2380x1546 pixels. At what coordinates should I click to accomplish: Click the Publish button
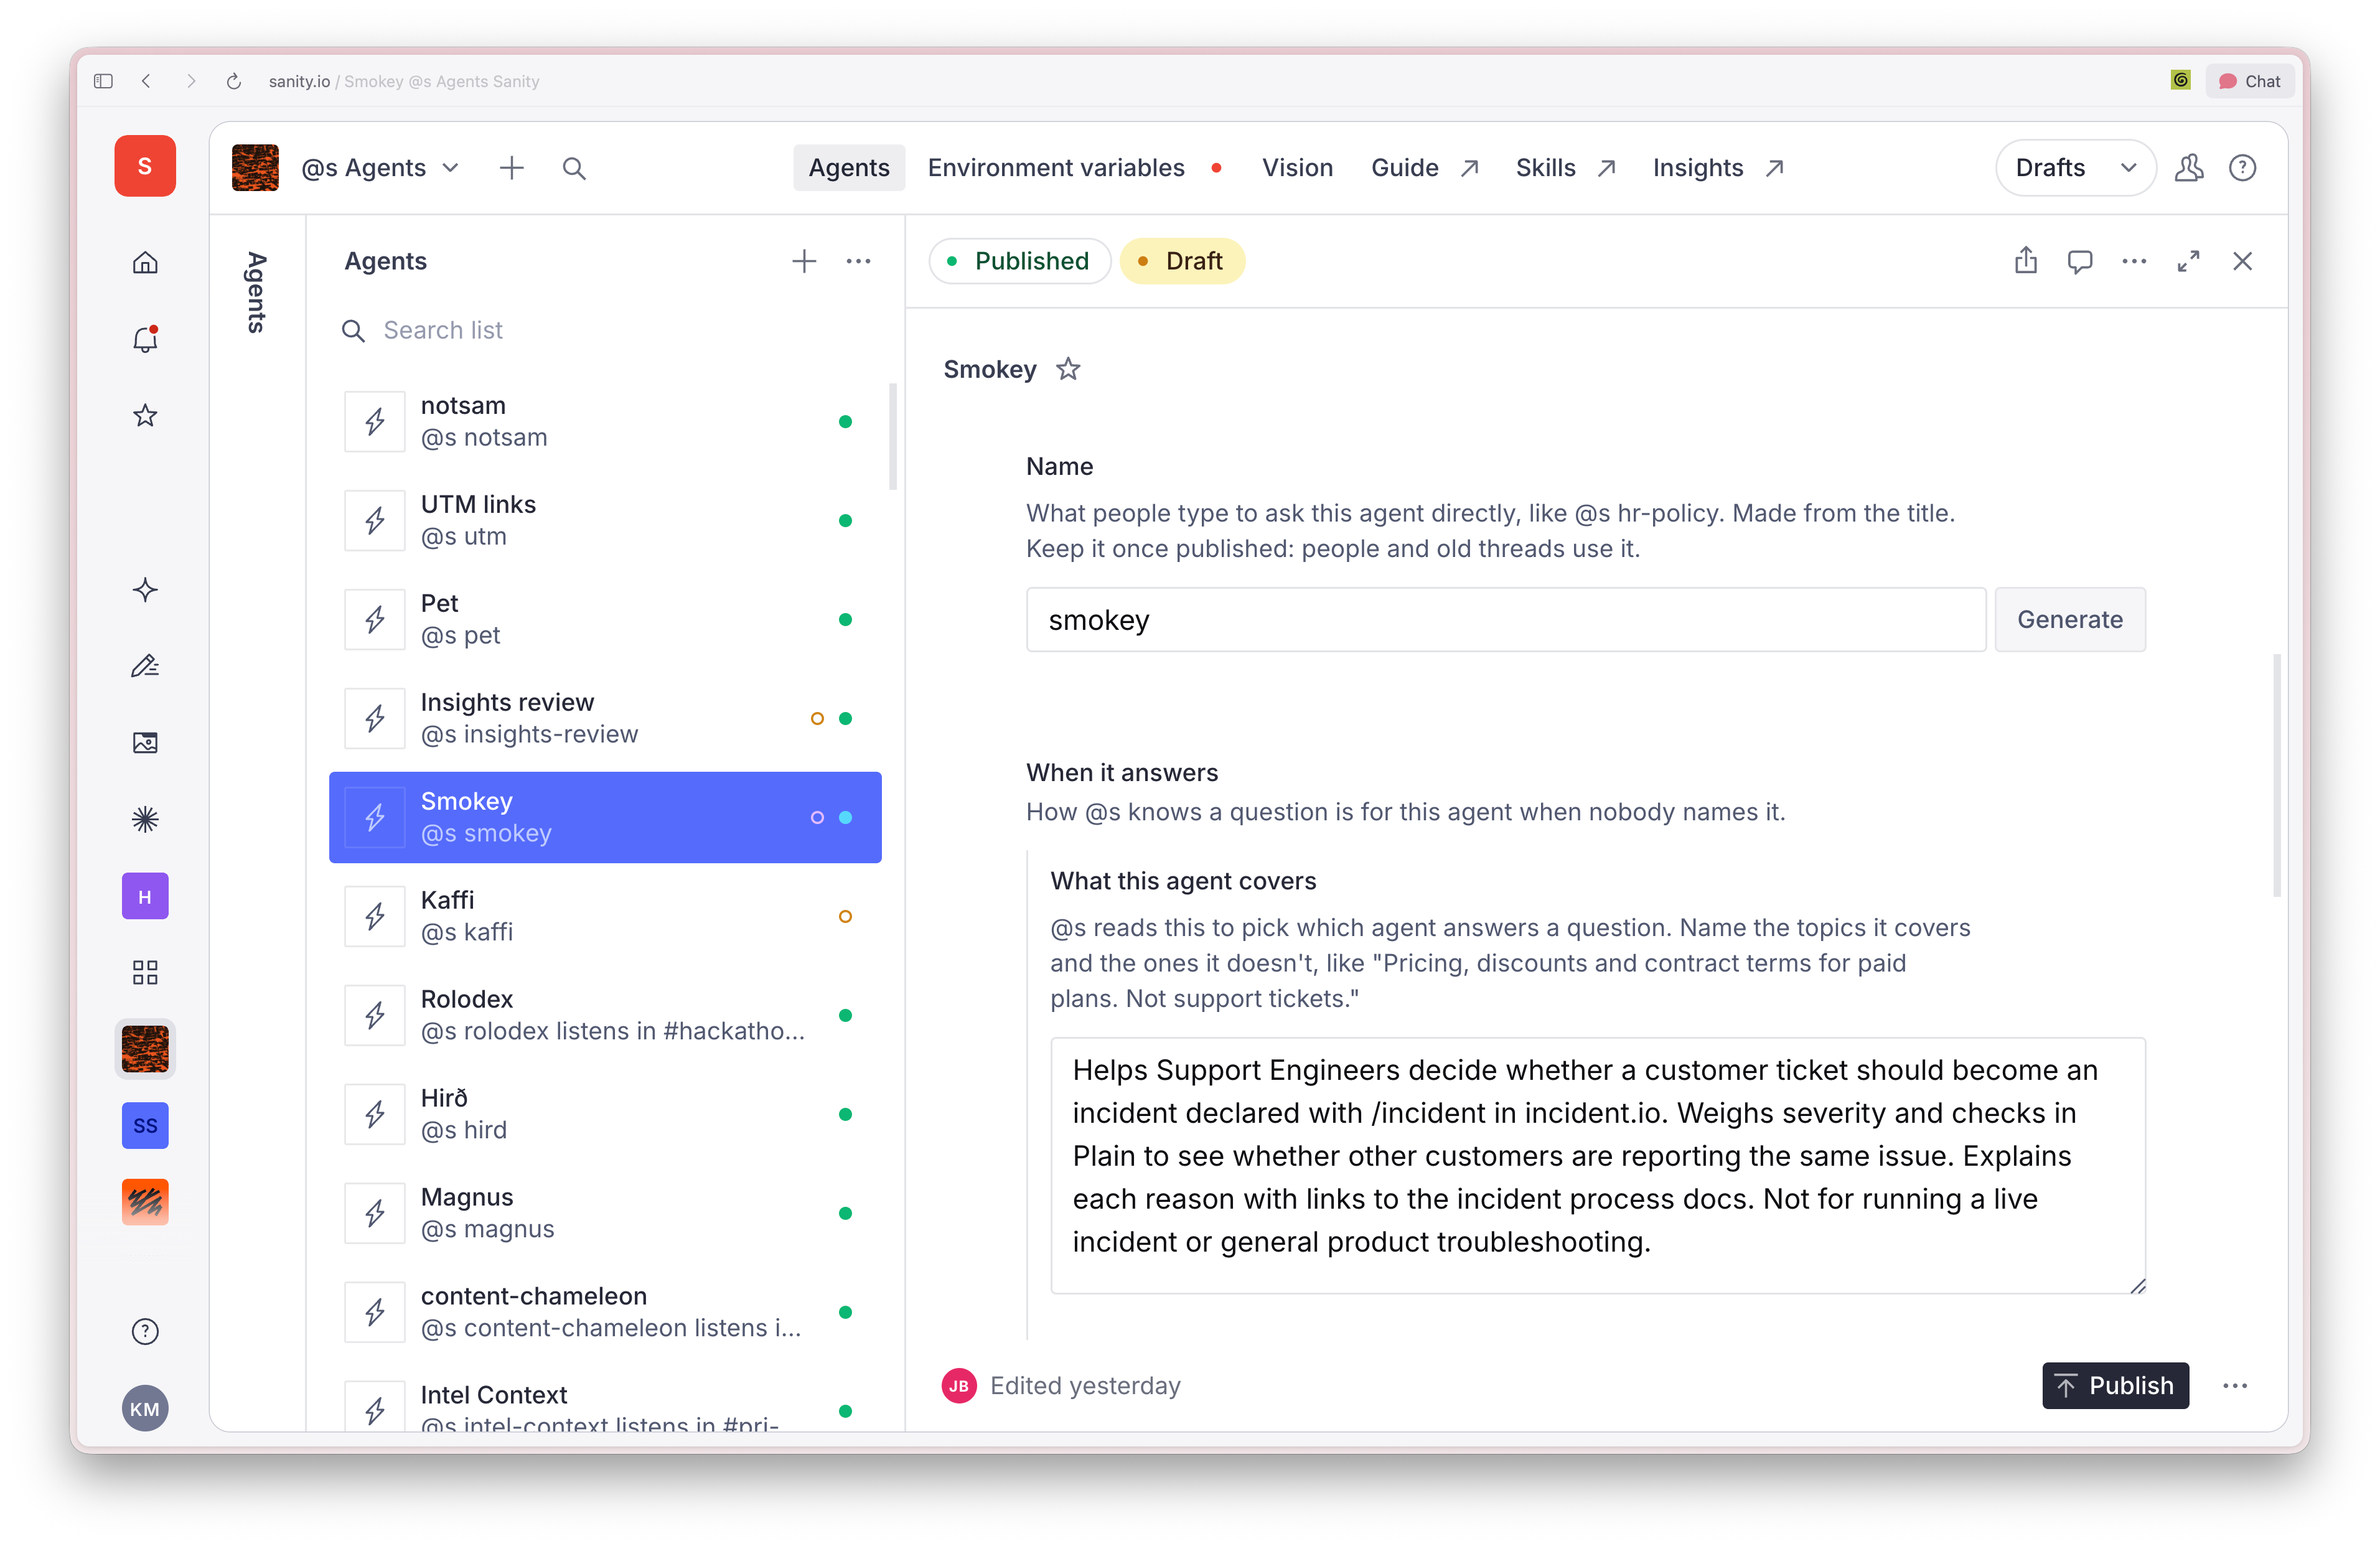point(2115,1385)
